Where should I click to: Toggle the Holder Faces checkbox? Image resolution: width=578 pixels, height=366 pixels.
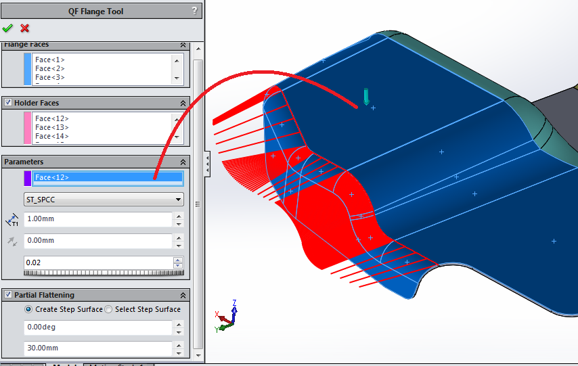[x=8, y=103]
